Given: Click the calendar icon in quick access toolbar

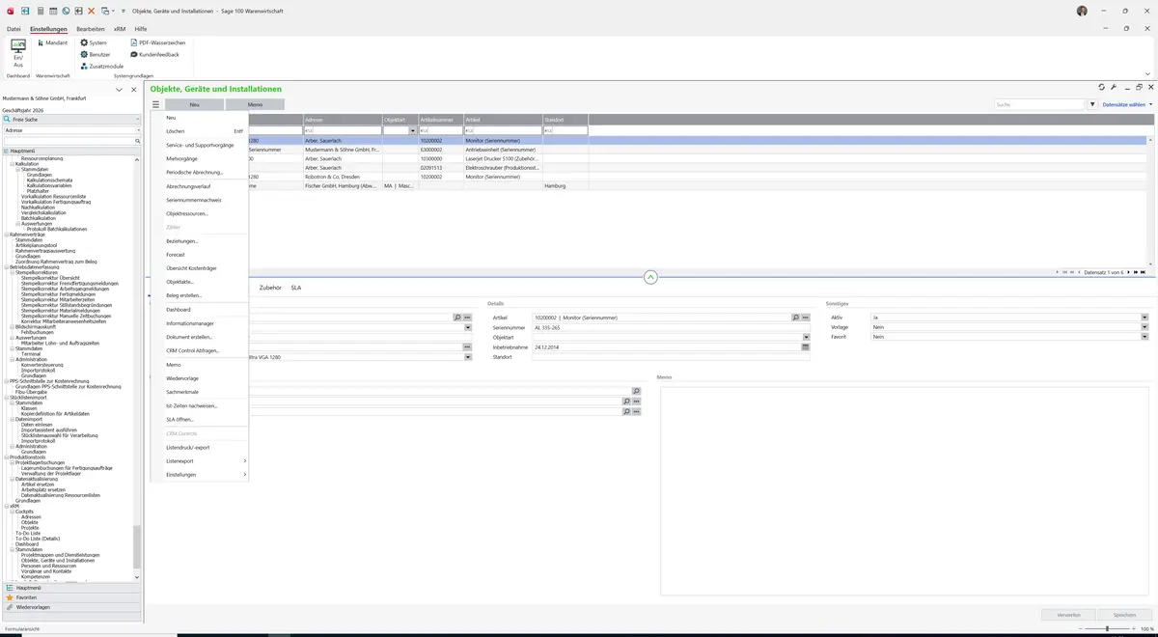Looking at the screenshot, I should click(52, 11).
